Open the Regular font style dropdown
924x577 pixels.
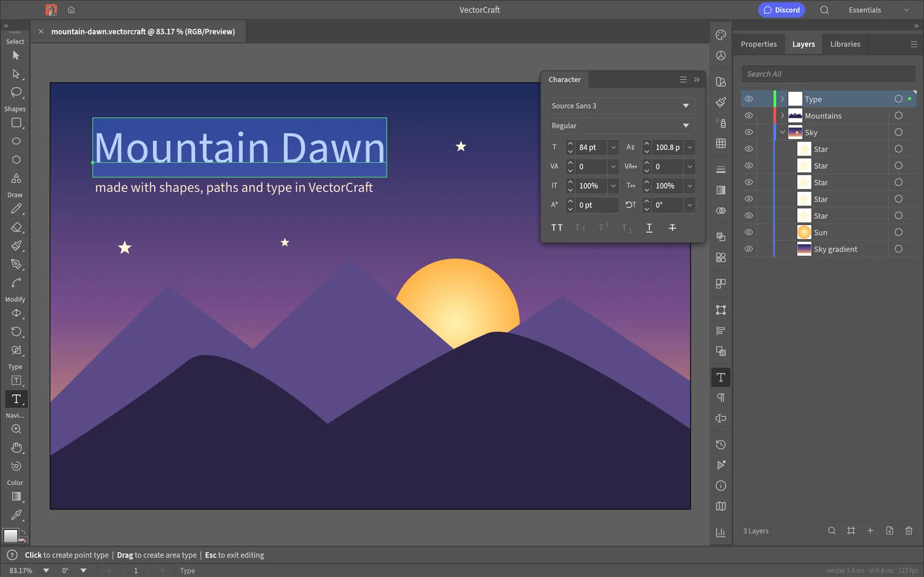620,126
